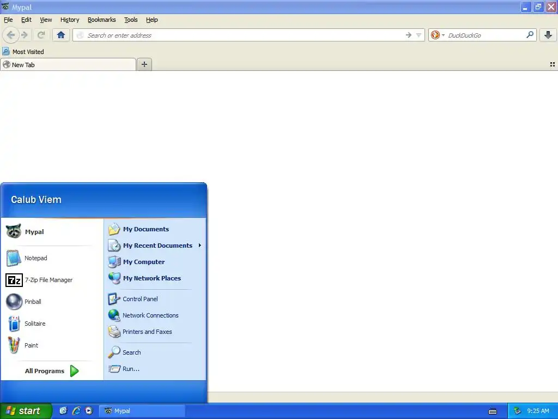The height and width of the screenshot is (419, 558).
Task: Switch to Mypal taskbar button
Action: tap(142, 411)
